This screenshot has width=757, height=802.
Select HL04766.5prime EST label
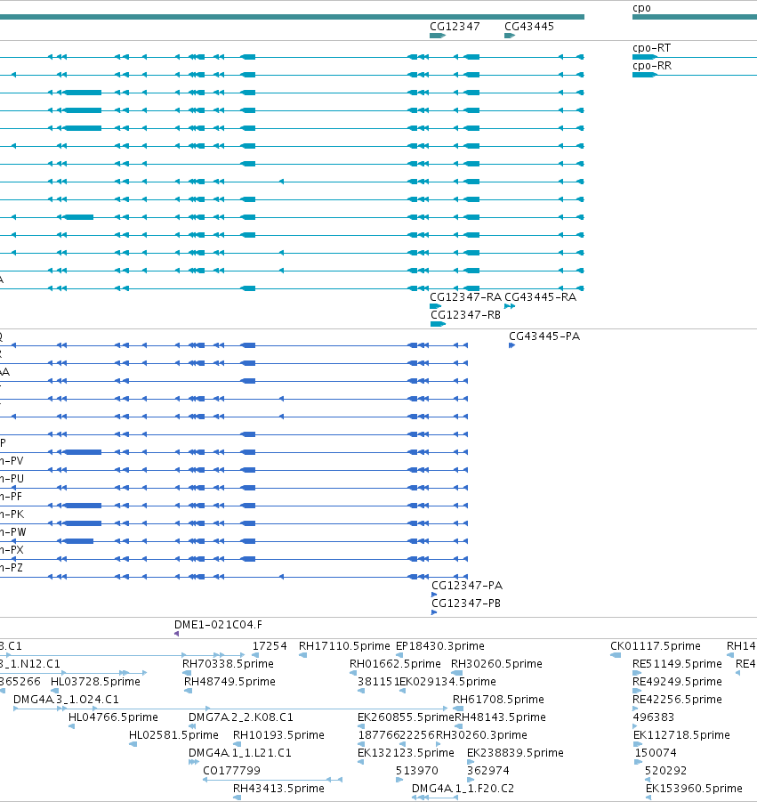click(113, 717)
